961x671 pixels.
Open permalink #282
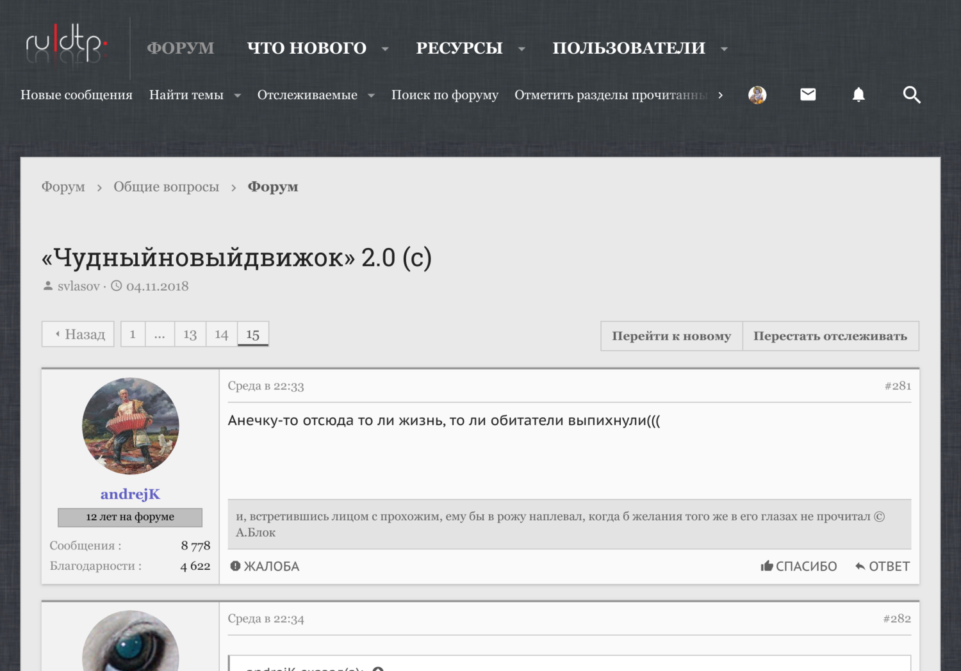[897, 619]
